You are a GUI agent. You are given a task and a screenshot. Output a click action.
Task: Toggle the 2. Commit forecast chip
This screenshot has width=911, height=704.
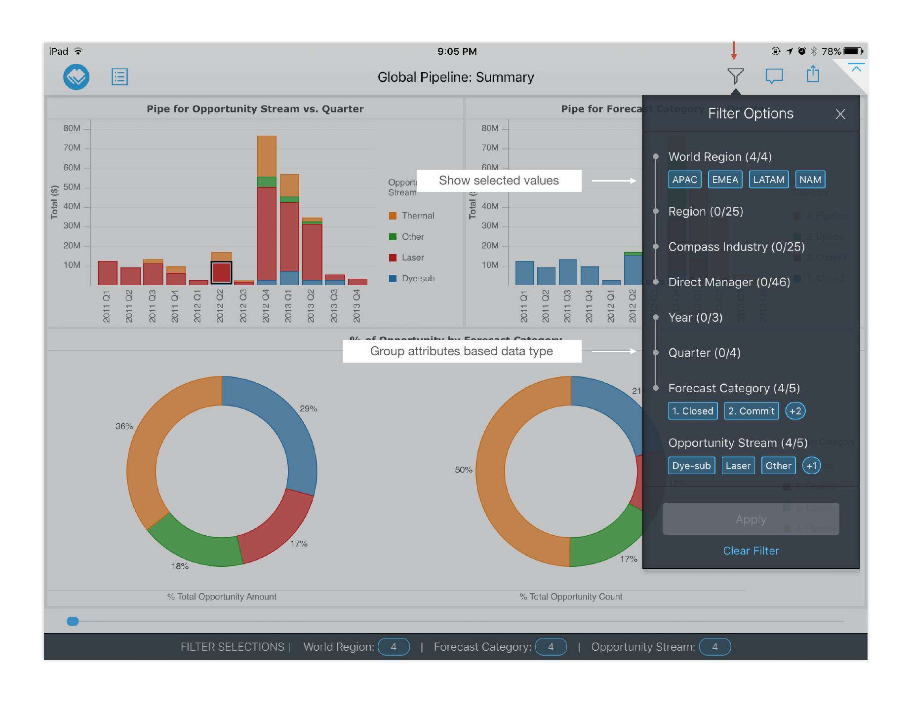751,411
